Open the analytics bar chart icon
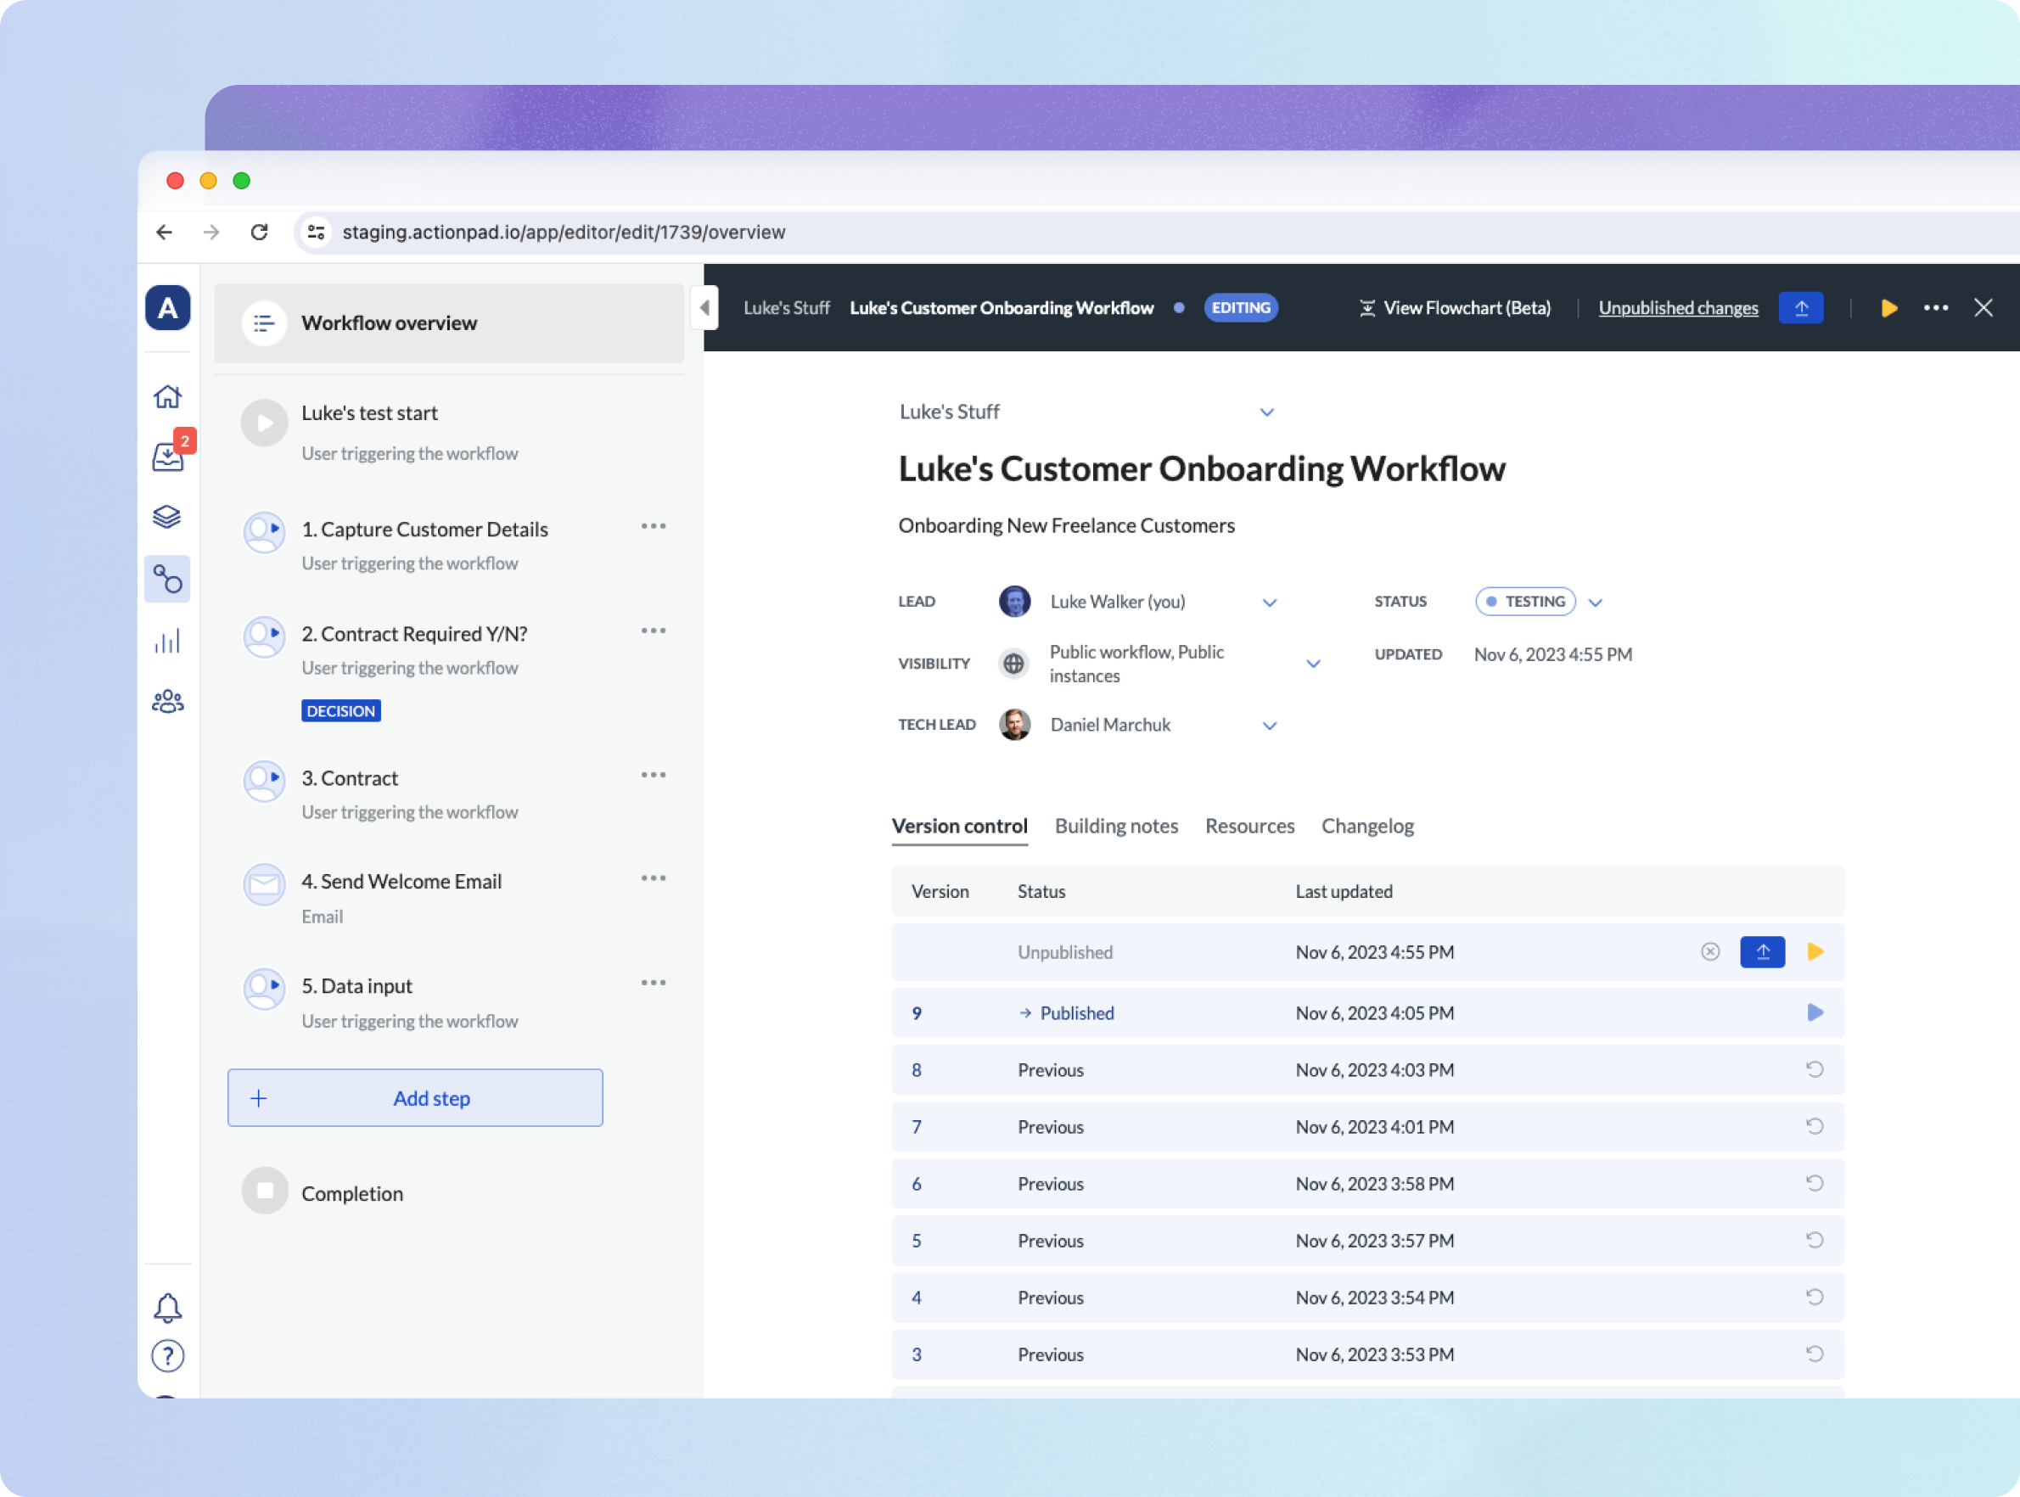This screenshot has width=2020, height=1497. [x=168, y=641]
